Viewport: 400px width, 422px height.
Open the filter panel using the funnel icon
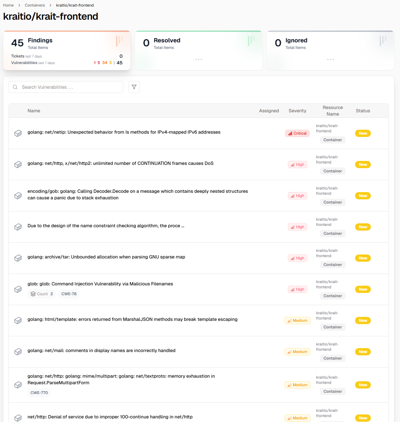point(134,87)
